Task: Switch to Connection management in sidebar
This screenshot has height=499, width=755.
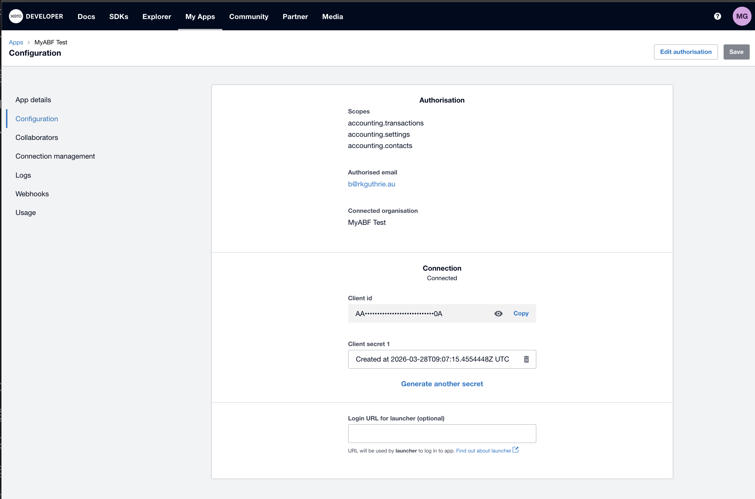Action: 55,156
